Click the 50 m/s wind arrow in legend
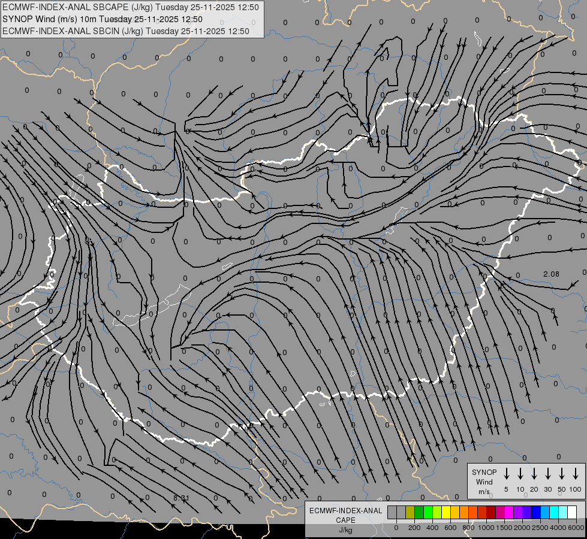This screenshot has width=587, height=539. 562,473
